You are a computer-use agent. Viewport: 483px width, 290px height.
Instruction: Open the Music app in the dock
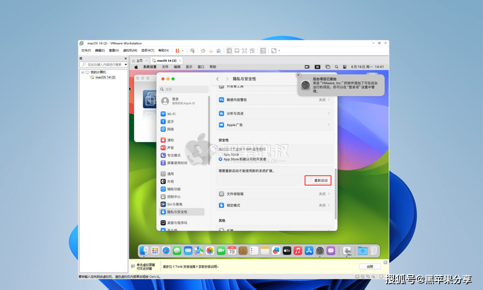click(298, 251)
